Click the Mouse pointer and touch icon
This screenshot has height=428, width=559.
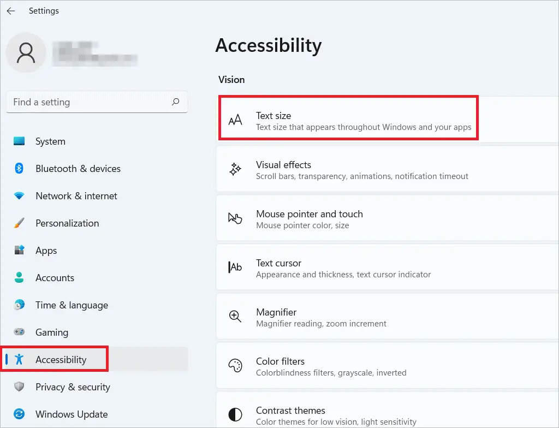[x=235, y=218]
